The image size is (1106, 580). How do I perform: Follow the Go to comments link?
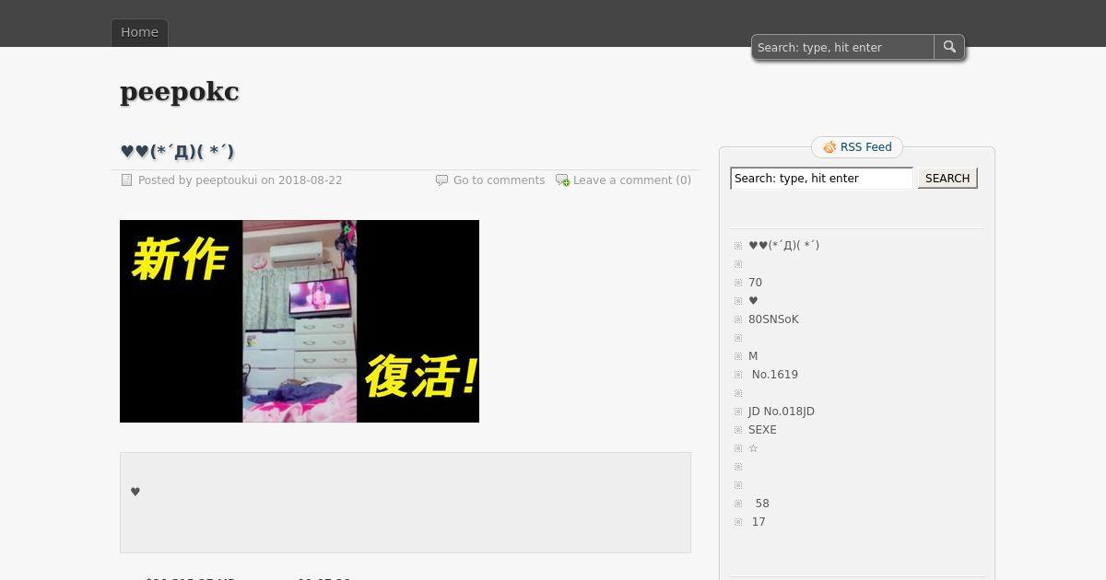[x=499, y=180]
